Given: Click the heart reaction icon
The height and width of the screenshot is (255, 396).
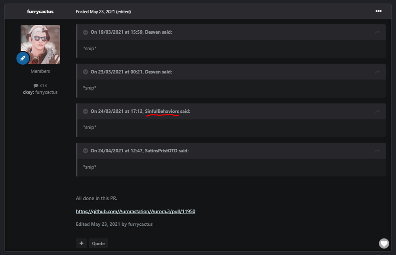Looking at the screenshot, I should pyautogui.click(x=384, y=244).
